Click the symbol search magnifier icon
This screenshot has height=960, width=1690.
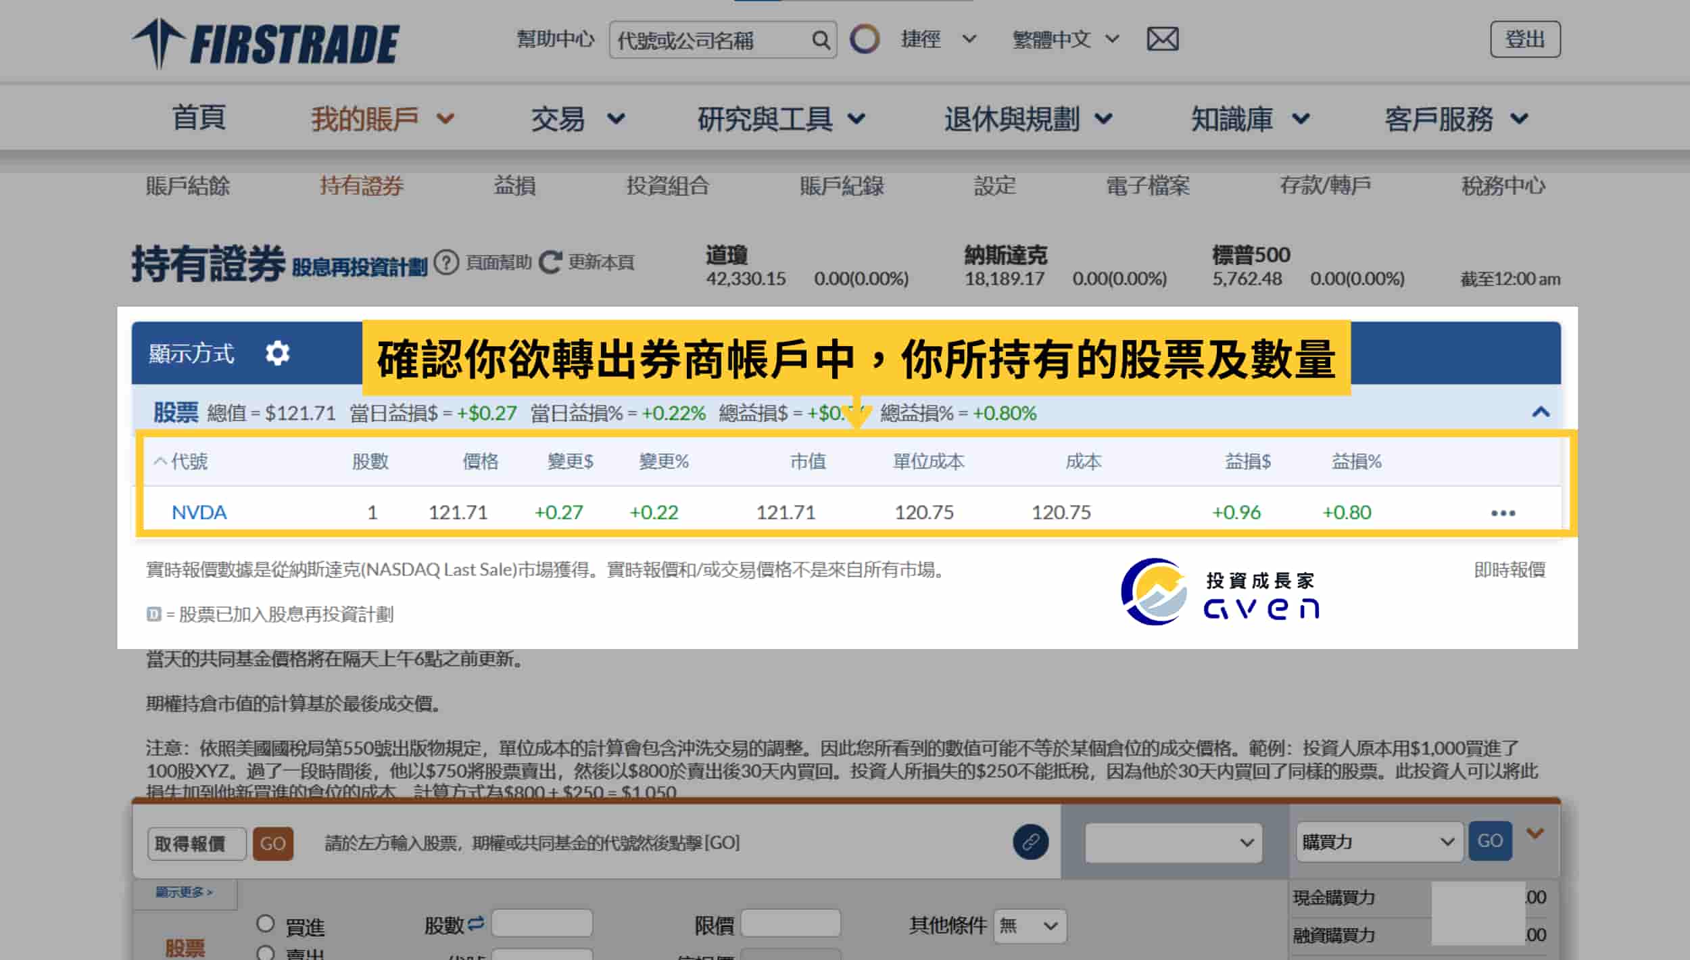coord(822,40)
